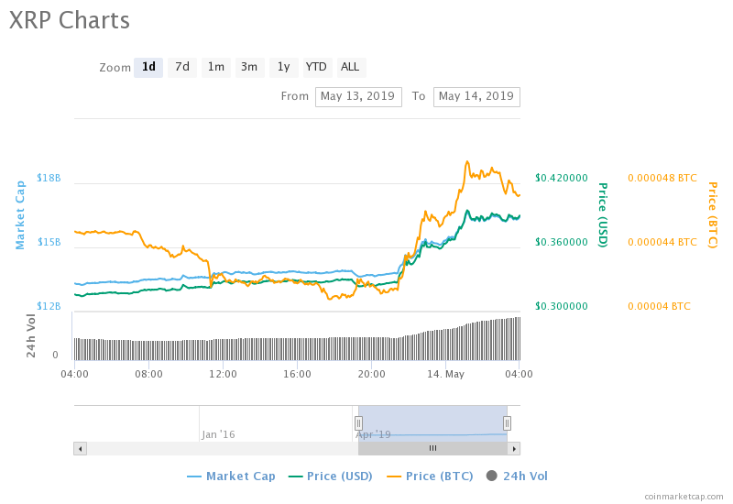Edit the From date May 13, 2019

click(x=358, y=96)
